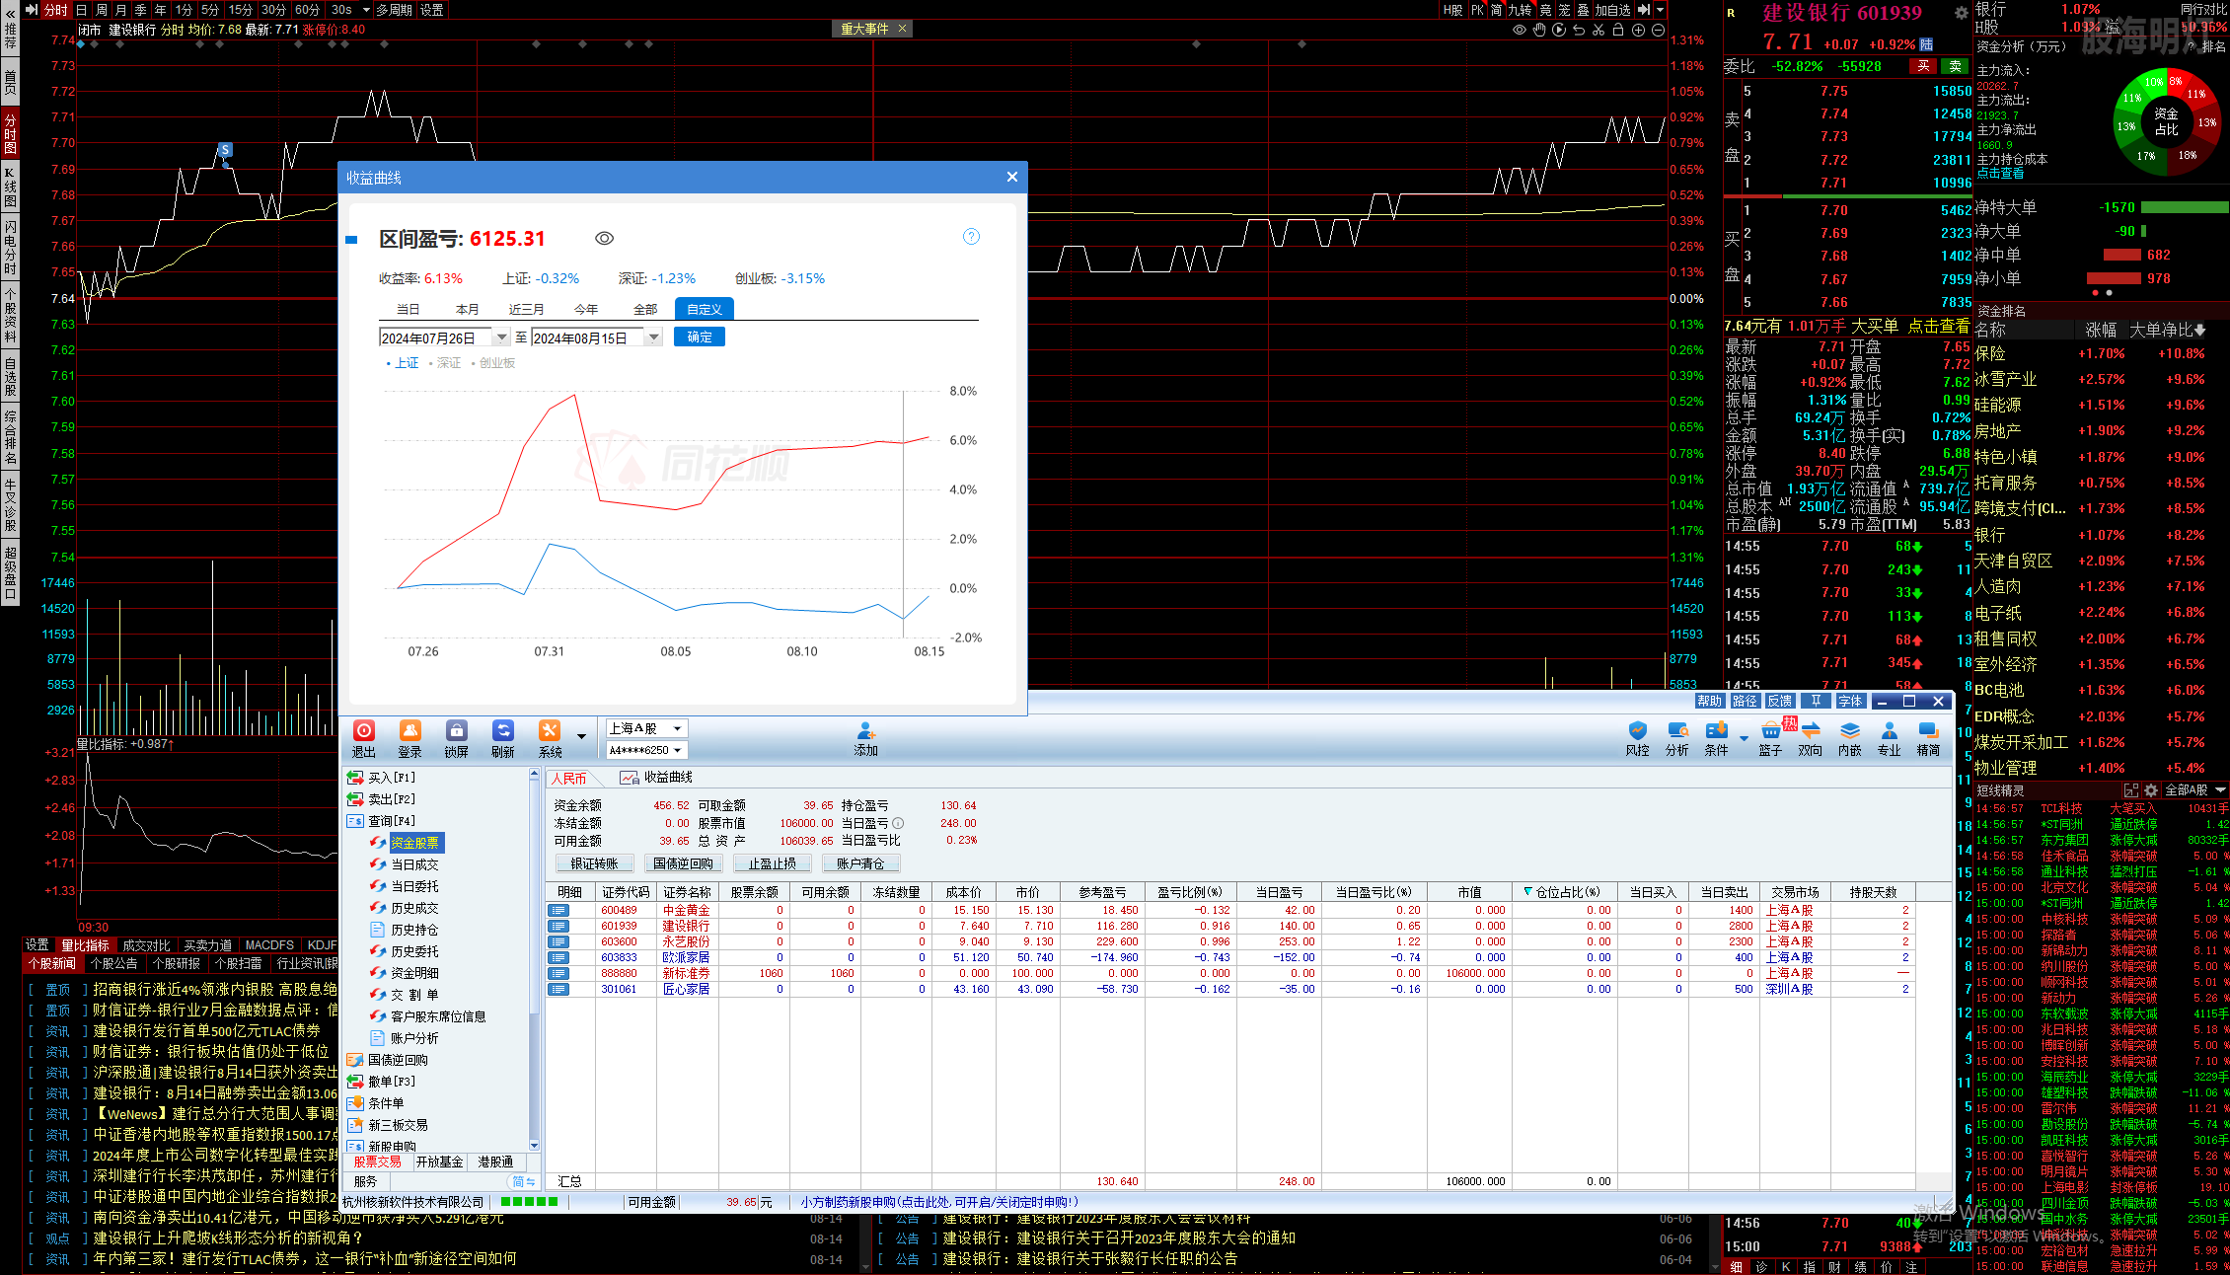Toggle the 简 simplified view switch in sidebar
The width and height of the screenshot is (2230, 1275).
click(x=523, y=1181)
